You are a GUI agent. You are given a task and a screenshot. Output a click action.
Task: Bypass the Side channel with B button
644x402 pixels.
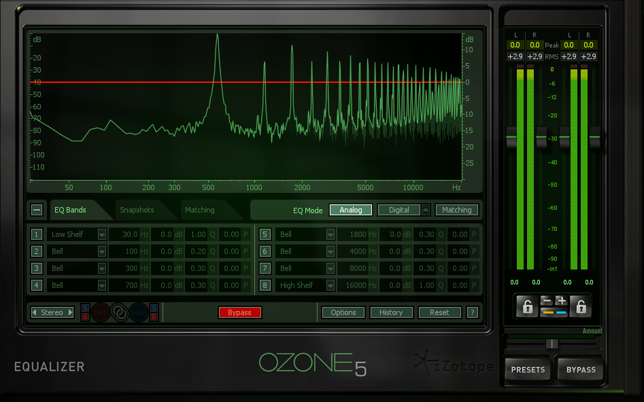(x=154, y=316)
